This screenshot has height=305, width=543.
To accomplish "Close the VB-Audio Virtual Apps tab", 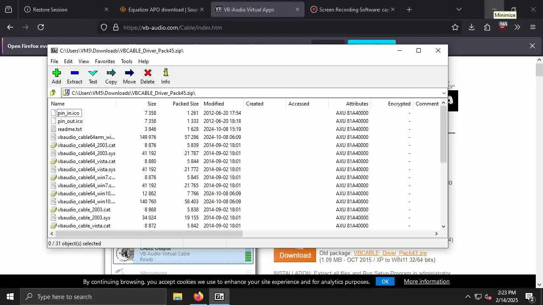I will click(x=297, y=9).
